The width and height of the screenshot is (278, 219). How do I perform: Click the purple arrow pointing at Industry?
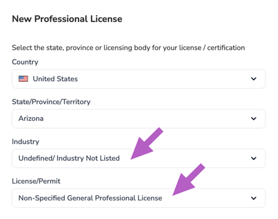tap(147, 144)
